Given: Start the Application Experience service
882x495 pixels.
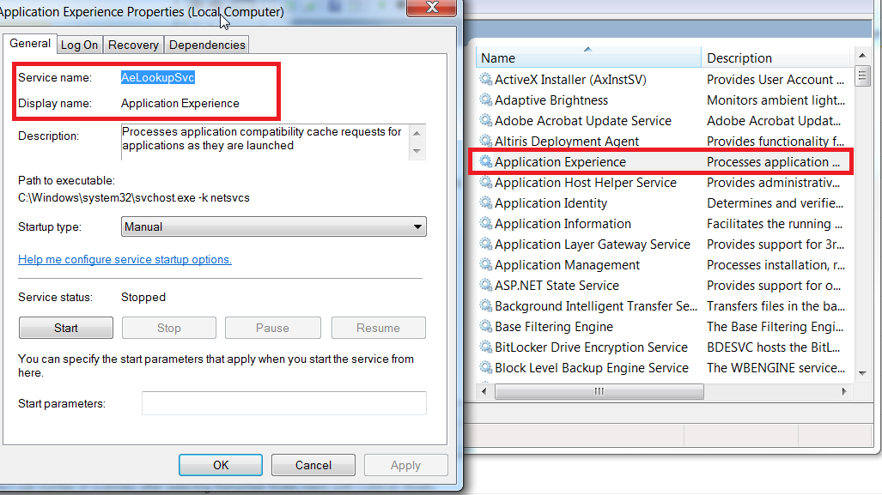Looking at the screenshot, I should 66,328.
